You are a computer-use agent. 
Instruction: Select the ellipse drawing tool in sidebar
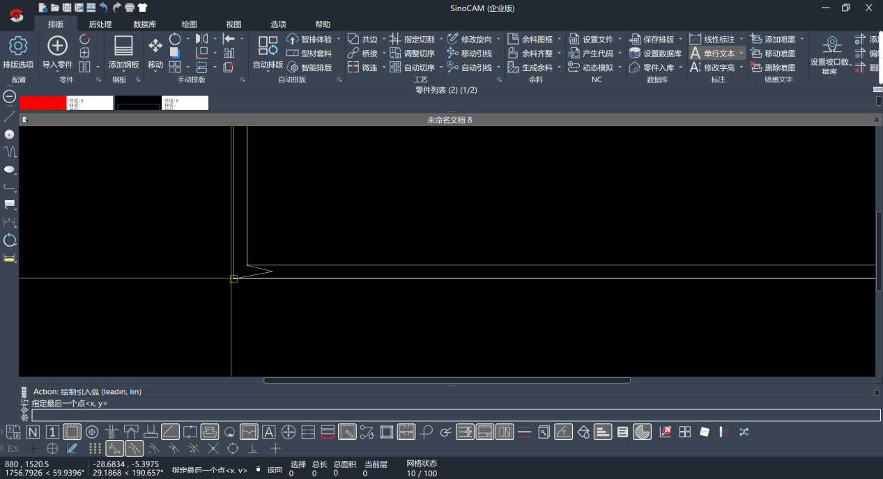point(9,169)
